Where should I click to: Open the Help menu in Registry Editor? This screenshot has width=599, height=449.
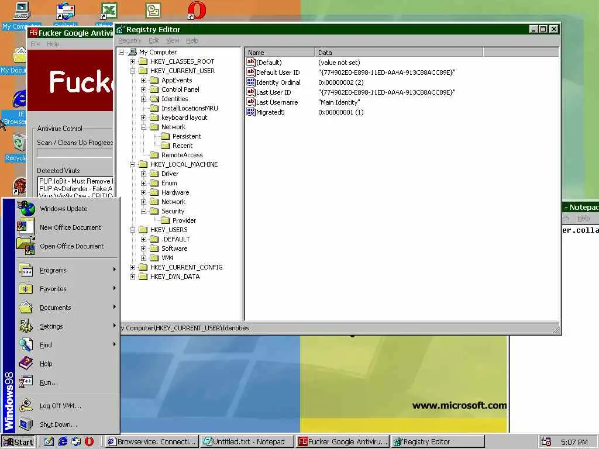192,40
